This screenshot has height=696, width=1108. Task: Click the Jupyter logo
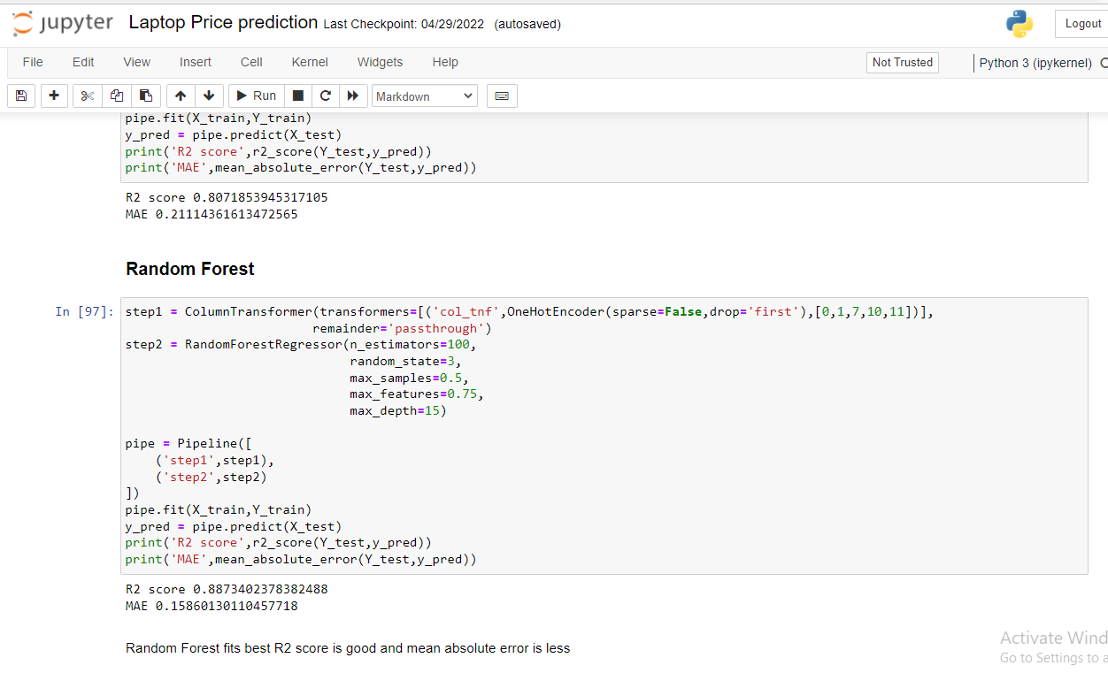[x=63, y=23]
